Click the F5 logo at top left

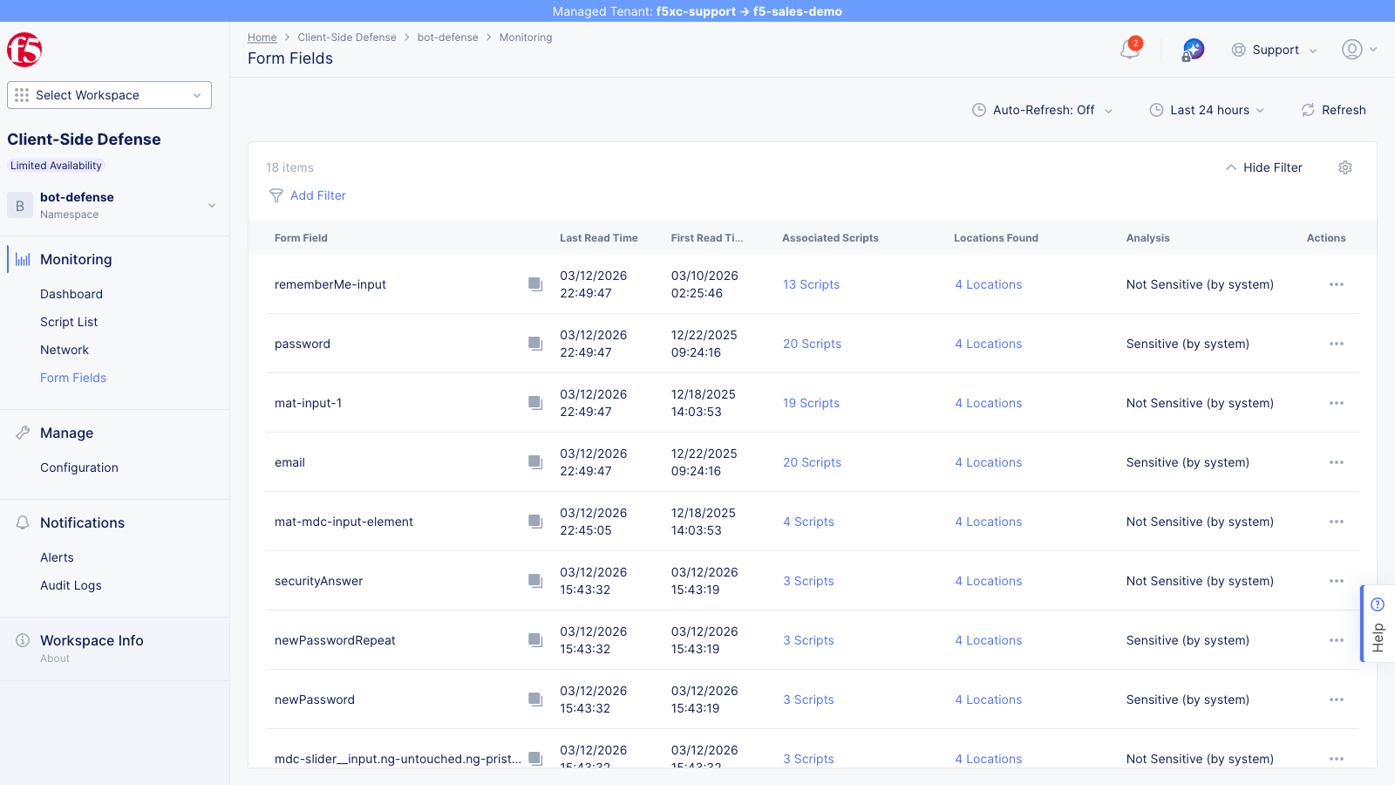pyautogui.click(x=24, y=50)
